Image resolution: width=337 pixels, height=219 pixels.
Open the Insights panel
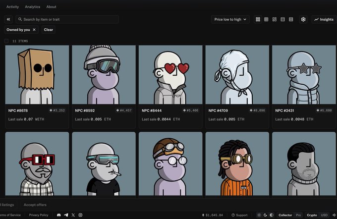click(324, 19)
